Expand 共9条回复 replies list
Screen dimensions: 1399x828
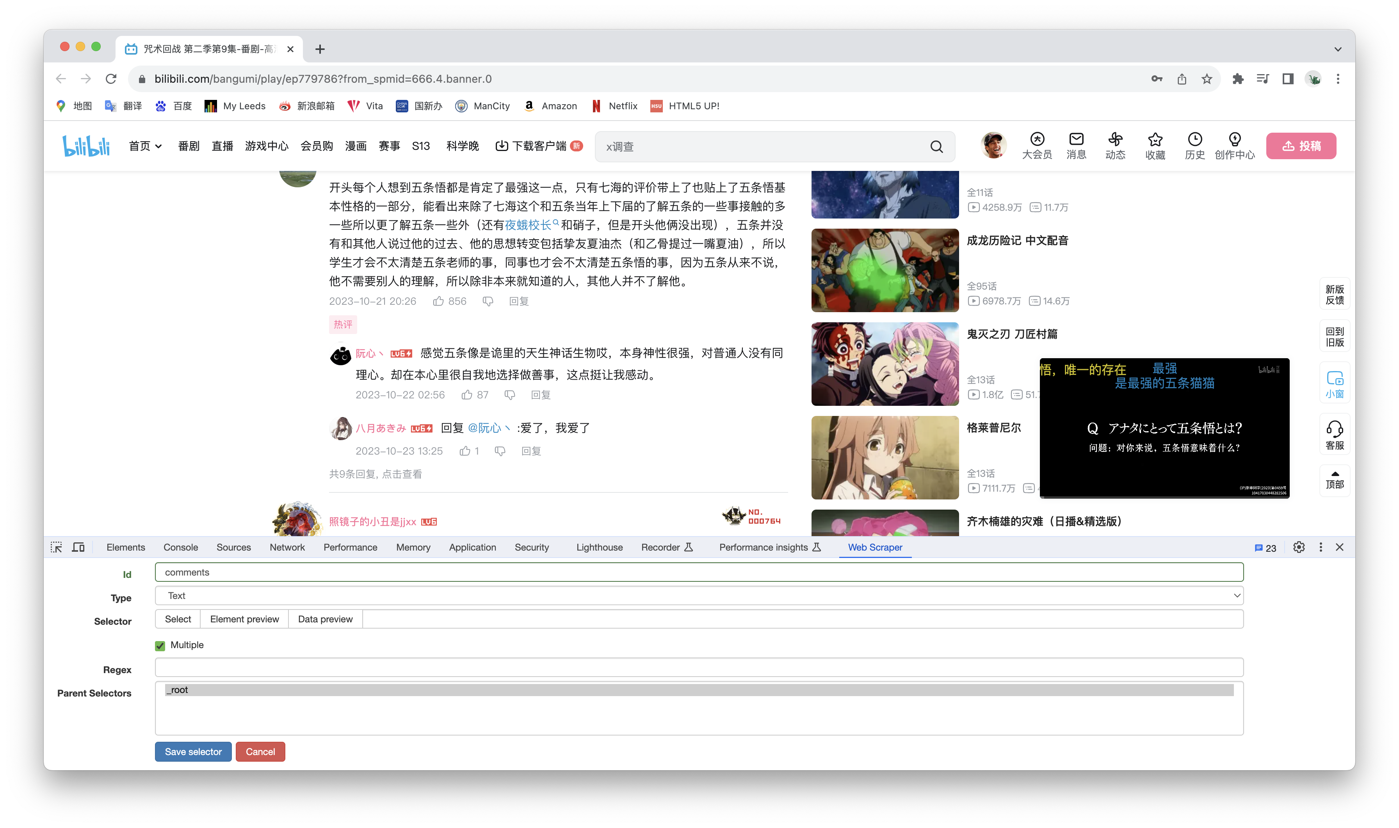(x=375, y=474)
